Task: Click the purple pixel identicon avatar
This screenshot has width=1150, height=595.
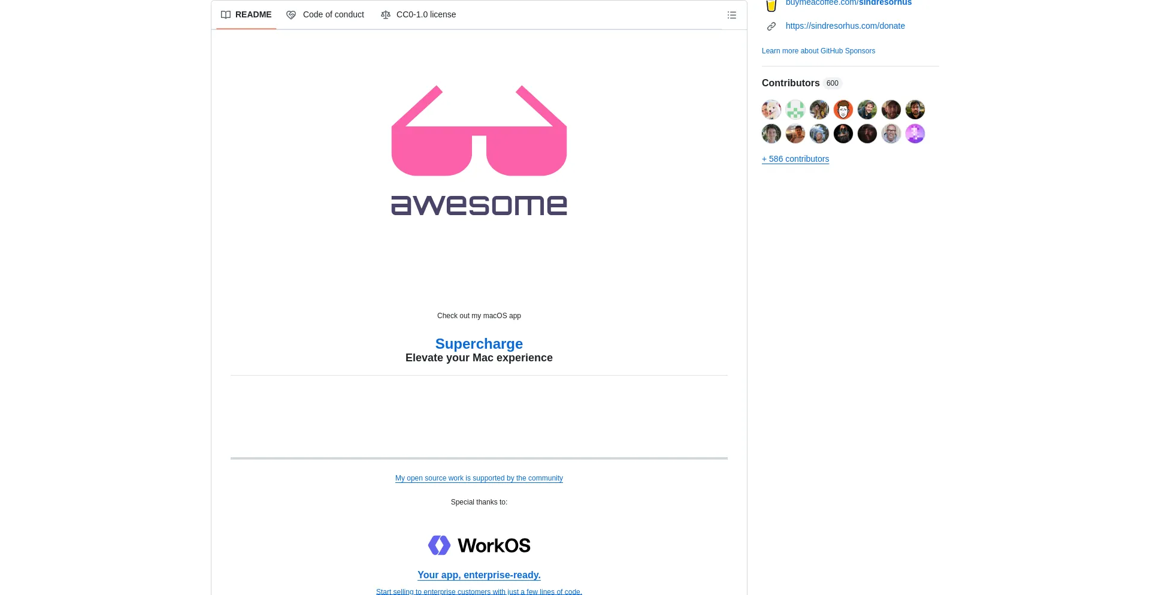Action: pos(915,134)
